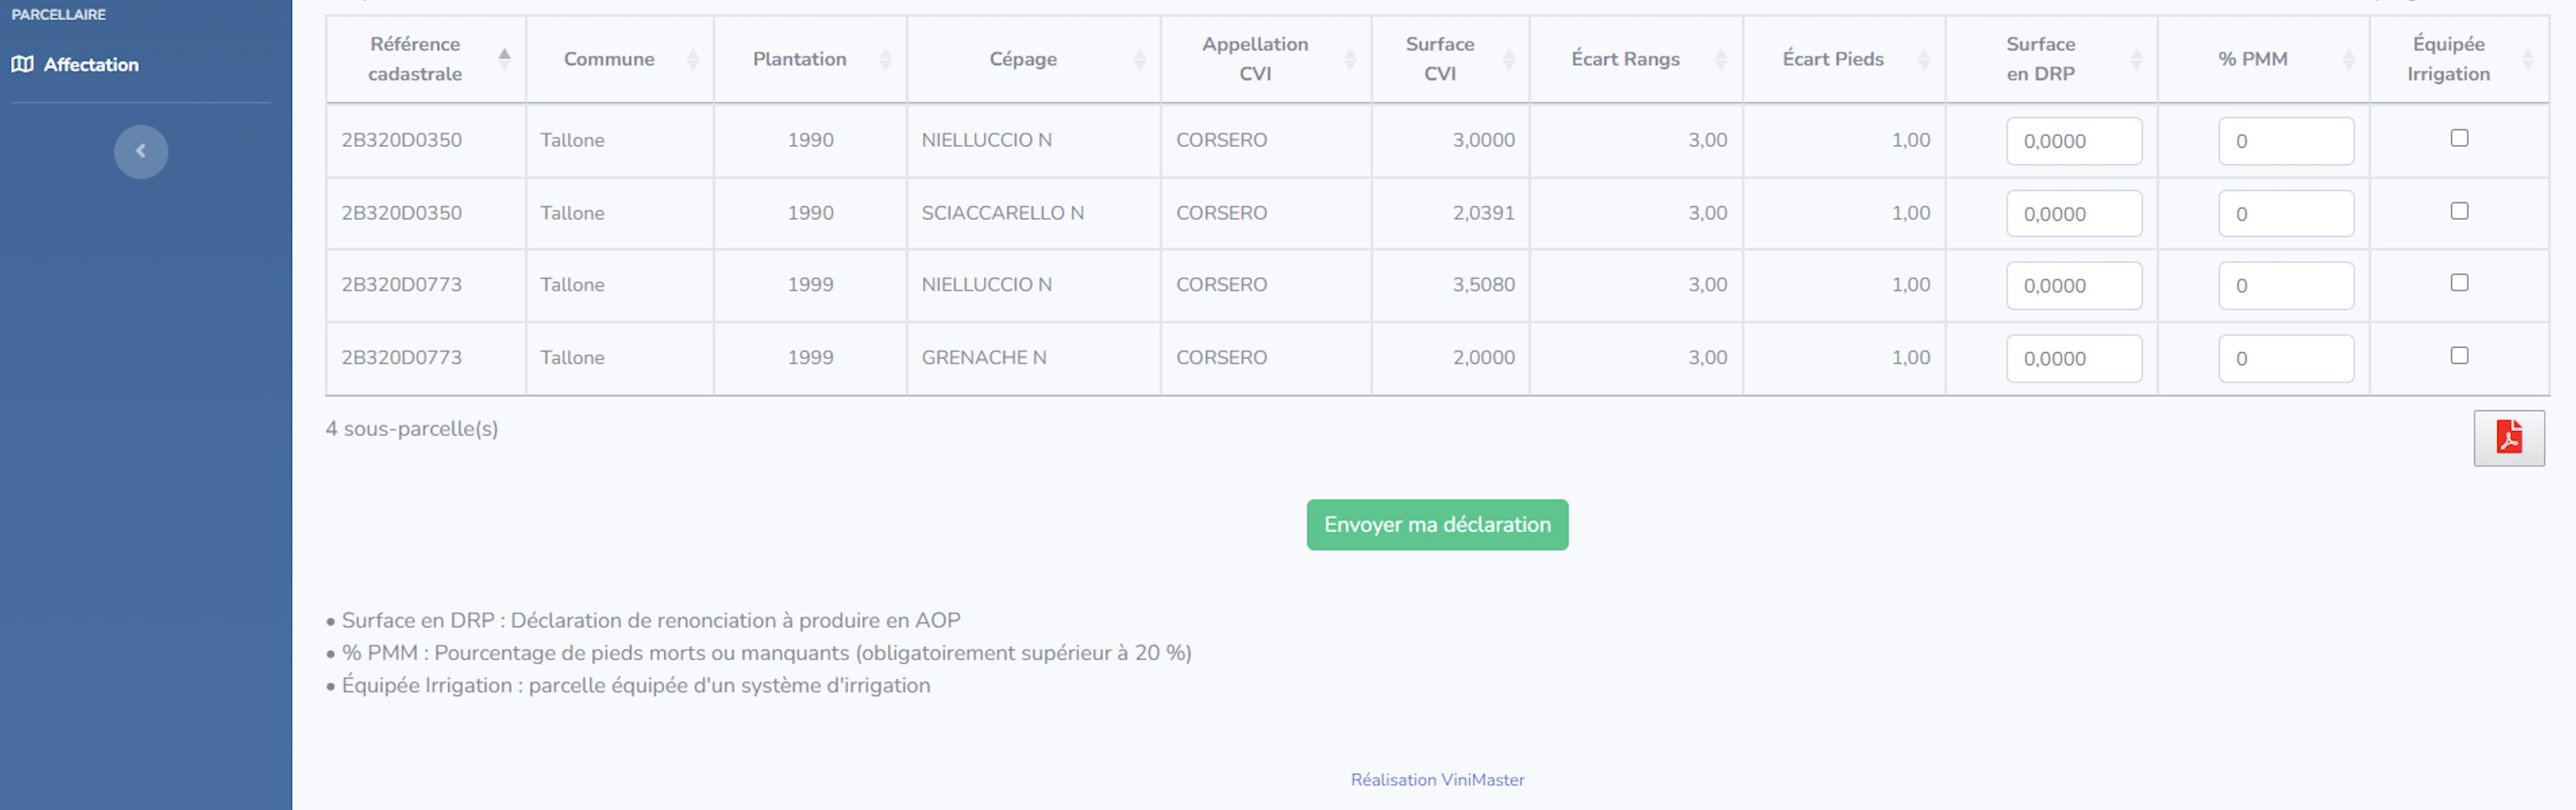Sort by Surface CVI header
This screenshot has width=2576, height=810.
1439,59
